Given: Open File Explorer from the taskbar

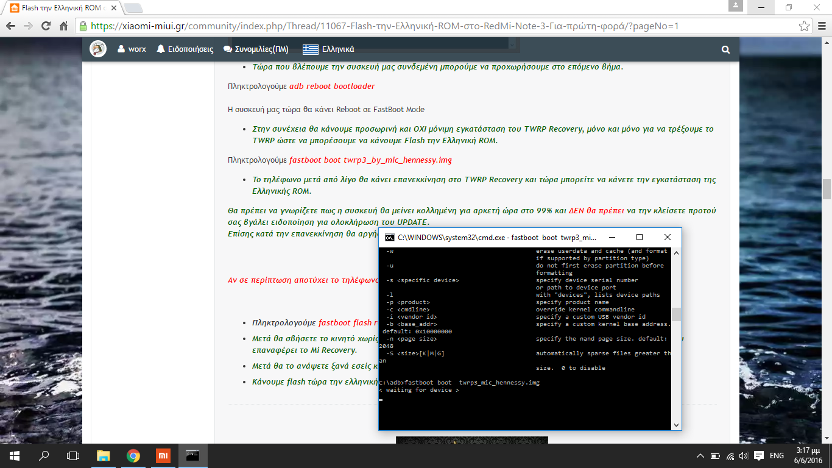Looking at the screenshot, I should (x=104, y=456).
